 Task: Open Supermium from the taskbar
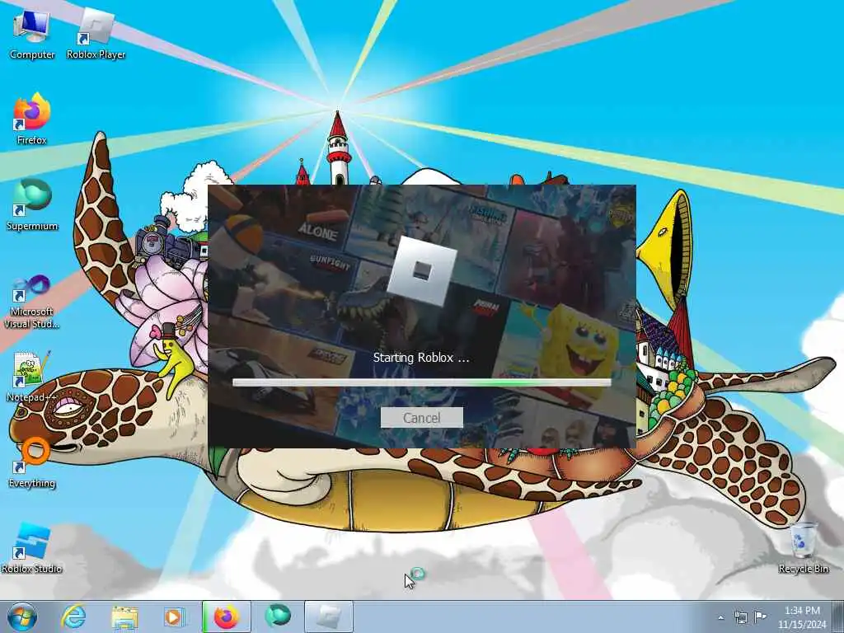pos(278,617)
